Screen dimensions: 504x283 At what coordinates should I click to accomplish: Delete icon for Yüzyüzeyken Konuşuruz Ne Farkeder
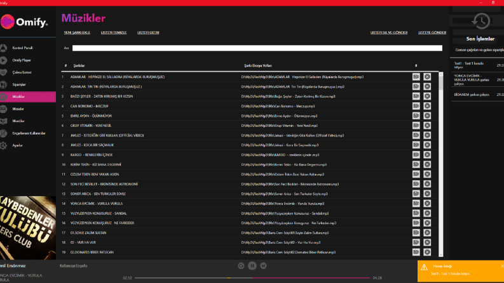click(427, 223)
